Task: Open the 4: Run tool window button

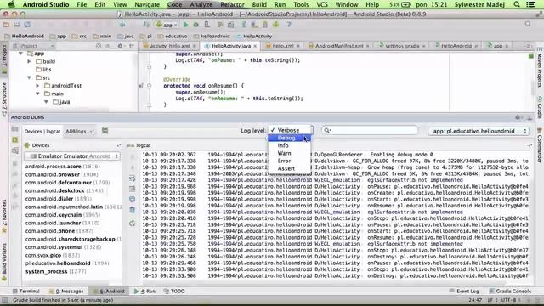Action: [144, 291]
